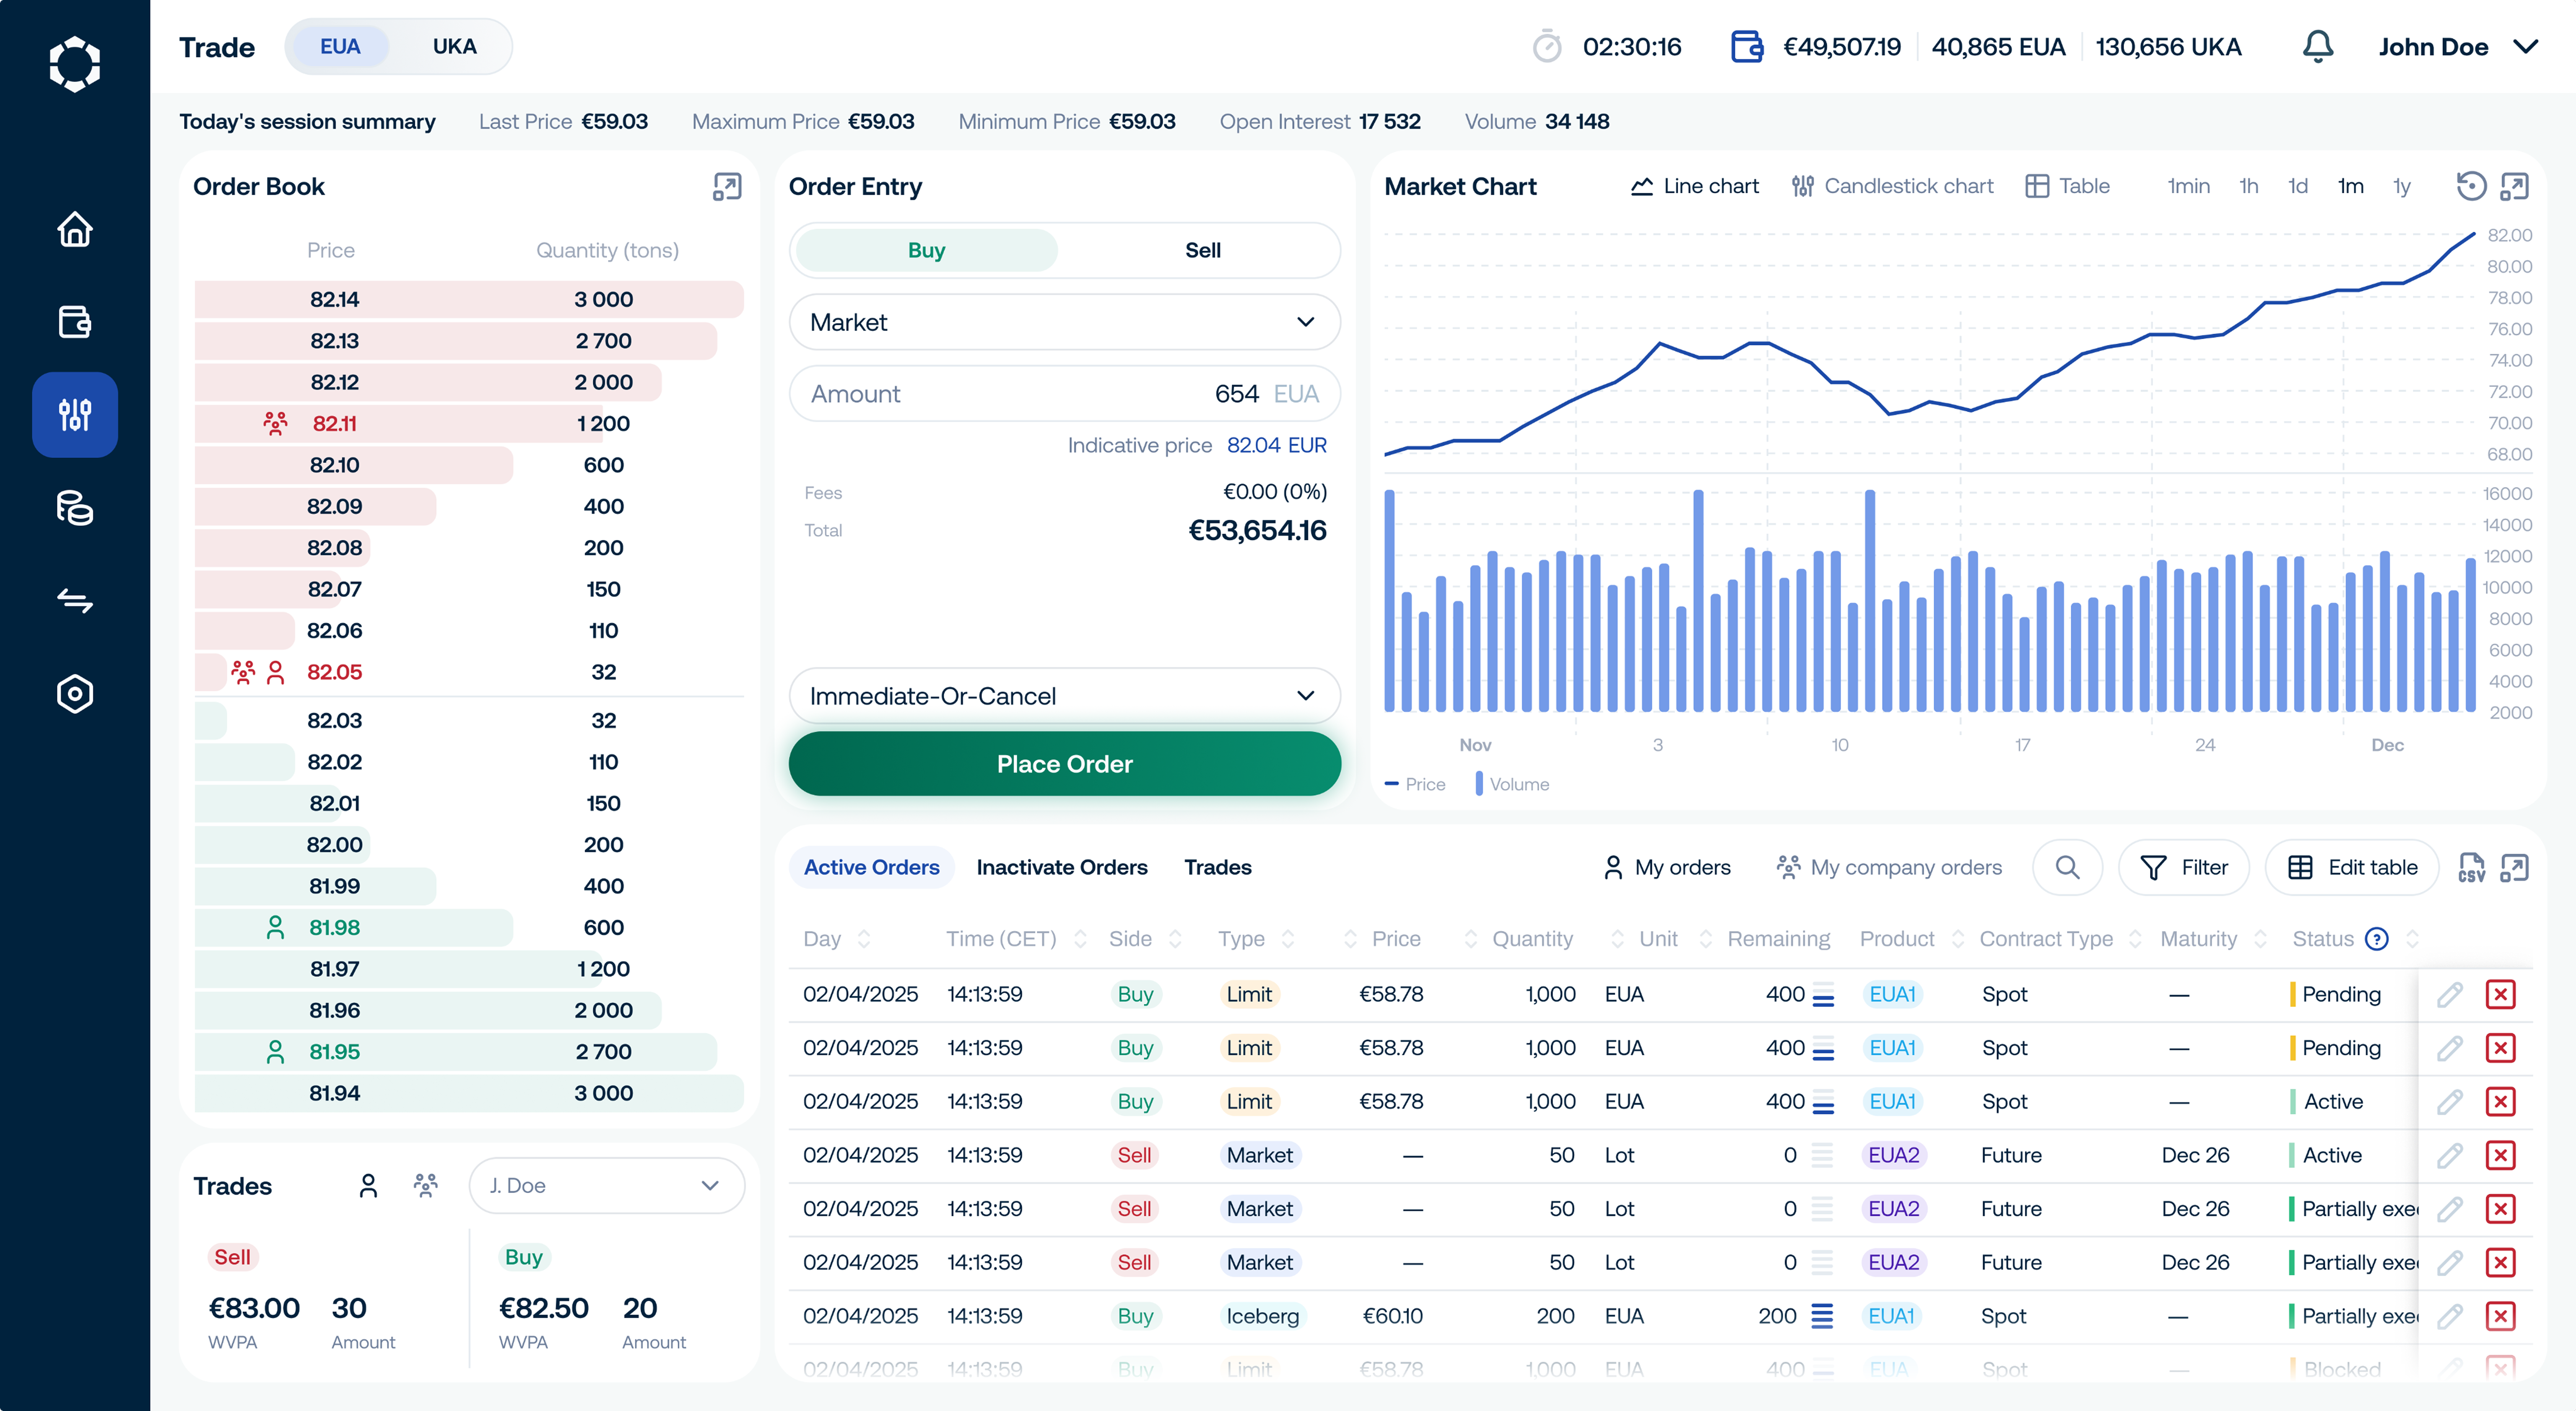Select the 1y chart timeframe
Viewport: 2576px width, 1411px height.
point(2401,187)
